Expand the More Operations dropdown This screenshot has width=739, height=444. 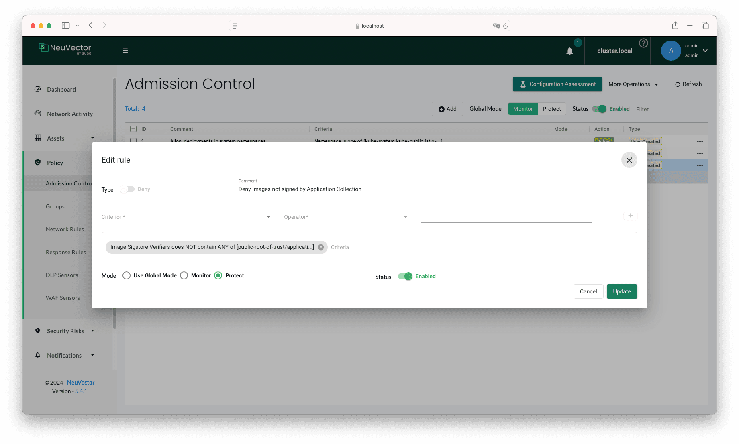pos(633,84)
